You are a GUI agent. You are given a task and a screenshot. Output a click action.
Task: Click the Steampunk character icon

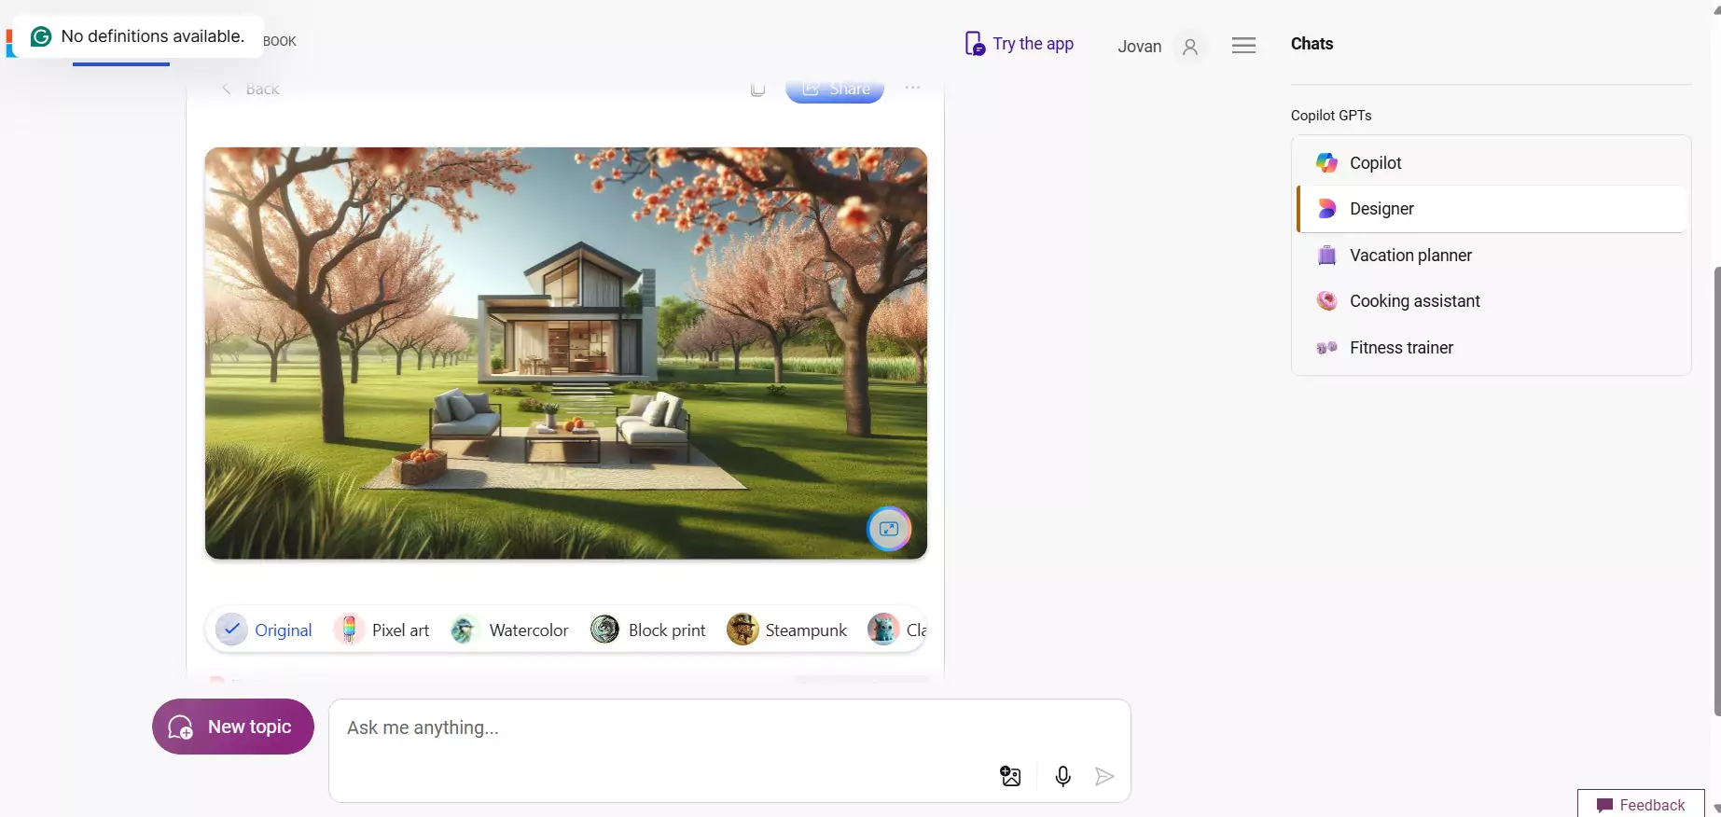coord(743,630)
